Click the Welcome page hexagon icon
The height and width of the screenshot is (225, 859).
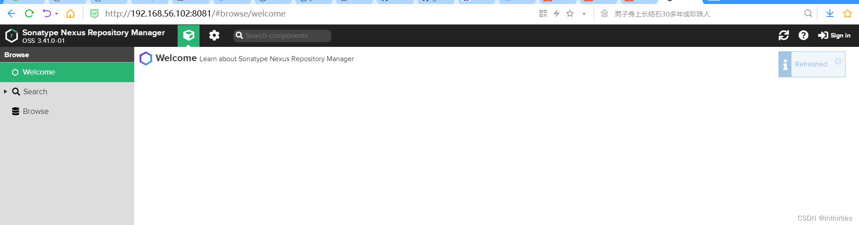pyautogui.click(x=146, y=58)
